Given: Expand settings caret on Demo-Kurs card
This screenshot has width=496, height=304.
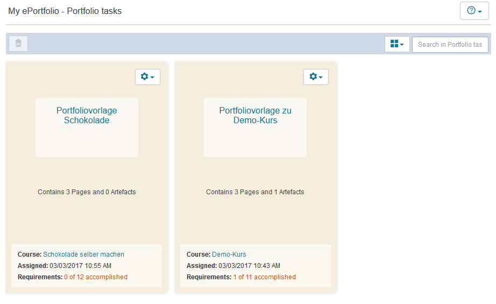Looking at the screenshot, I should coord(321,77).
